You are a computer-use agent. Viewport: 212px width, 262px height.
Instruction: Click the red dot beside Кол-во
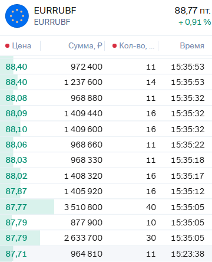114,46
